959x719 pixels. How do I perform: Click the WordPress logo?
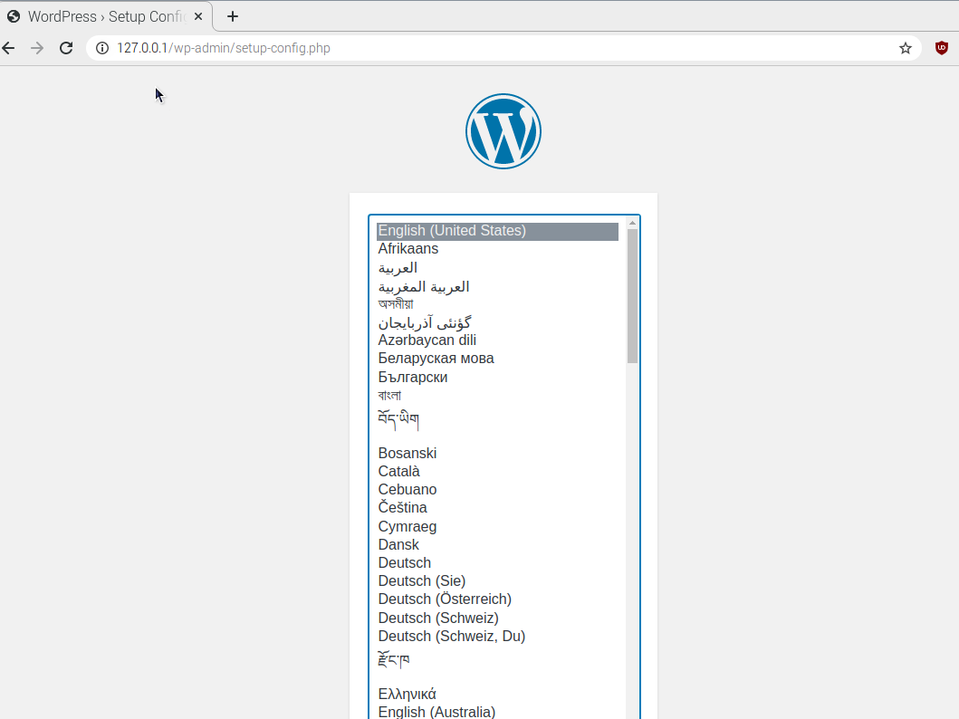tap(503, 130)
